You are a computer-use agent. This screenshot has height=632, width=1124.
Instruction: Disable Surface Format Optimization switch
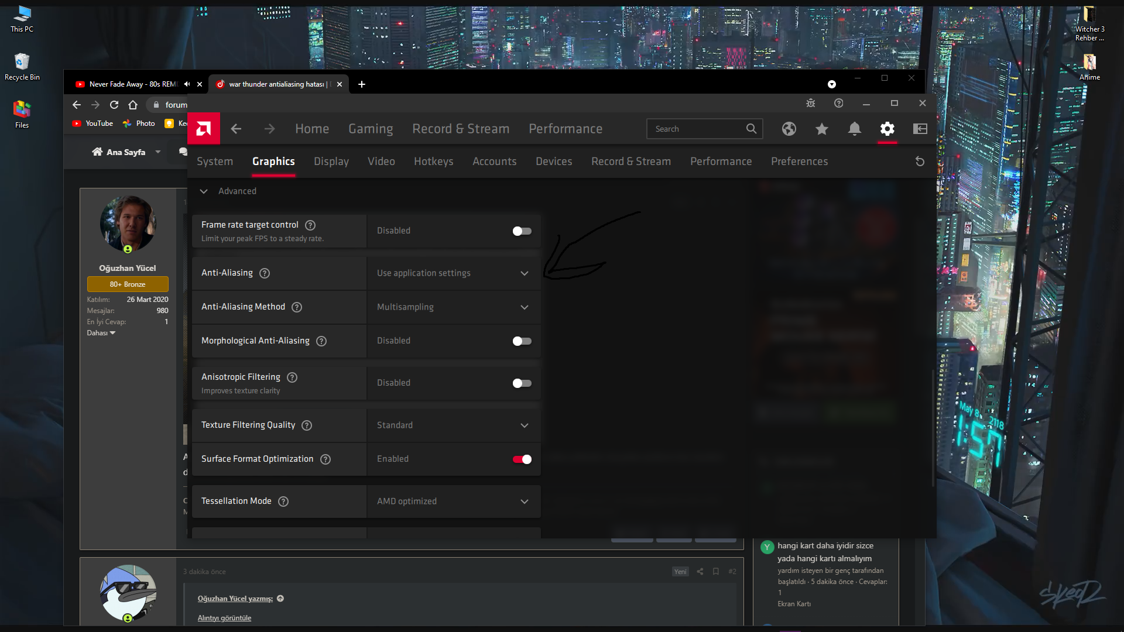point(522,459)
